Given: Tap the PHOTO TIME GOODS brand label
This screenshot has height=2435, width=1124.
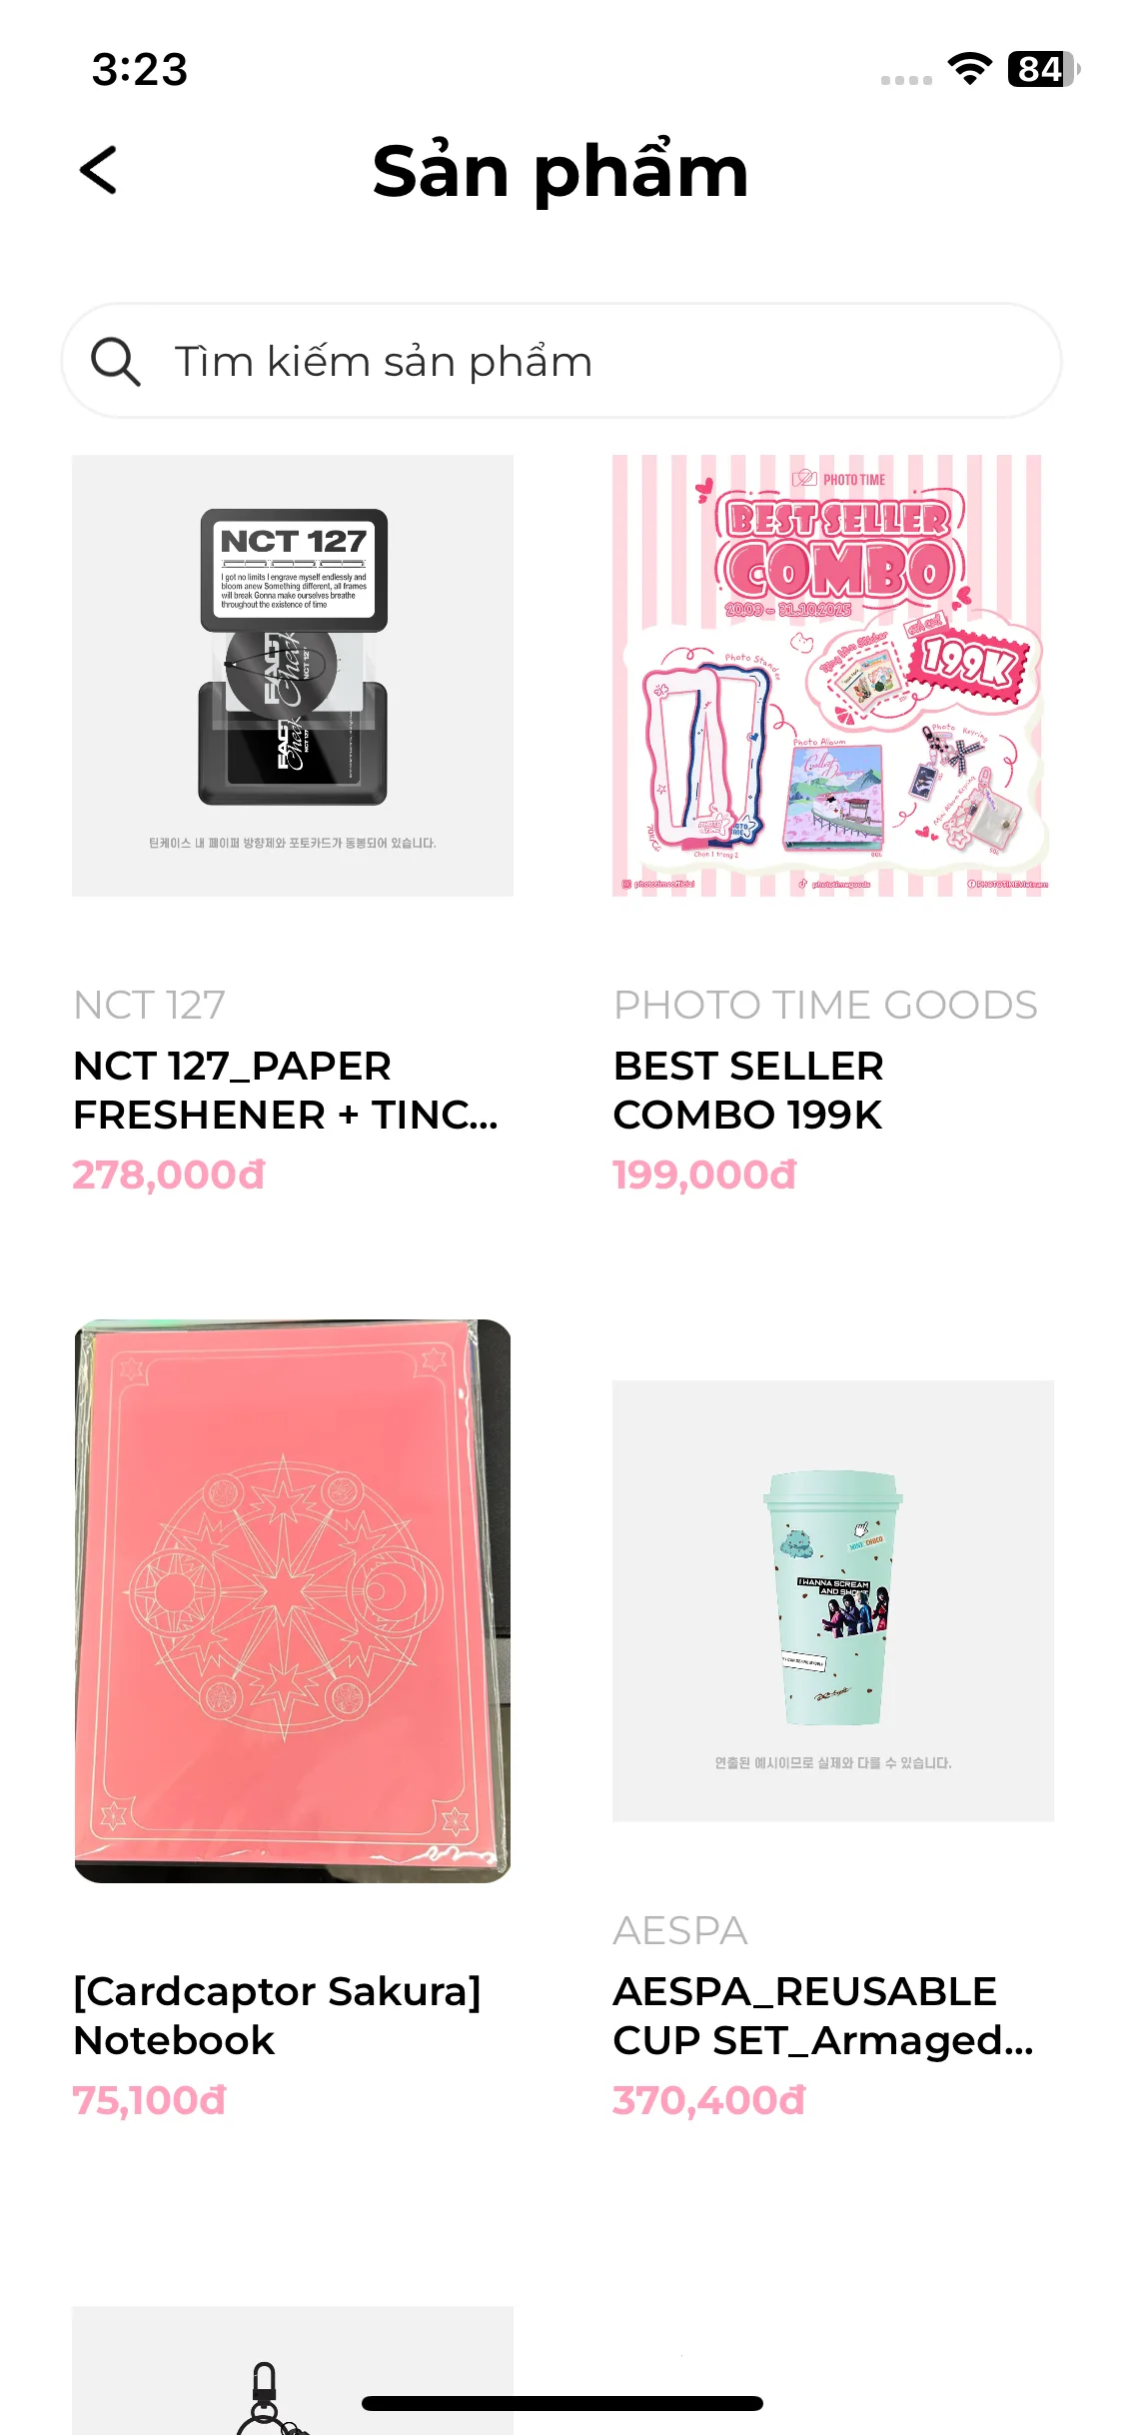Looking at the screenshot, I should click(x=825, y=1005).
